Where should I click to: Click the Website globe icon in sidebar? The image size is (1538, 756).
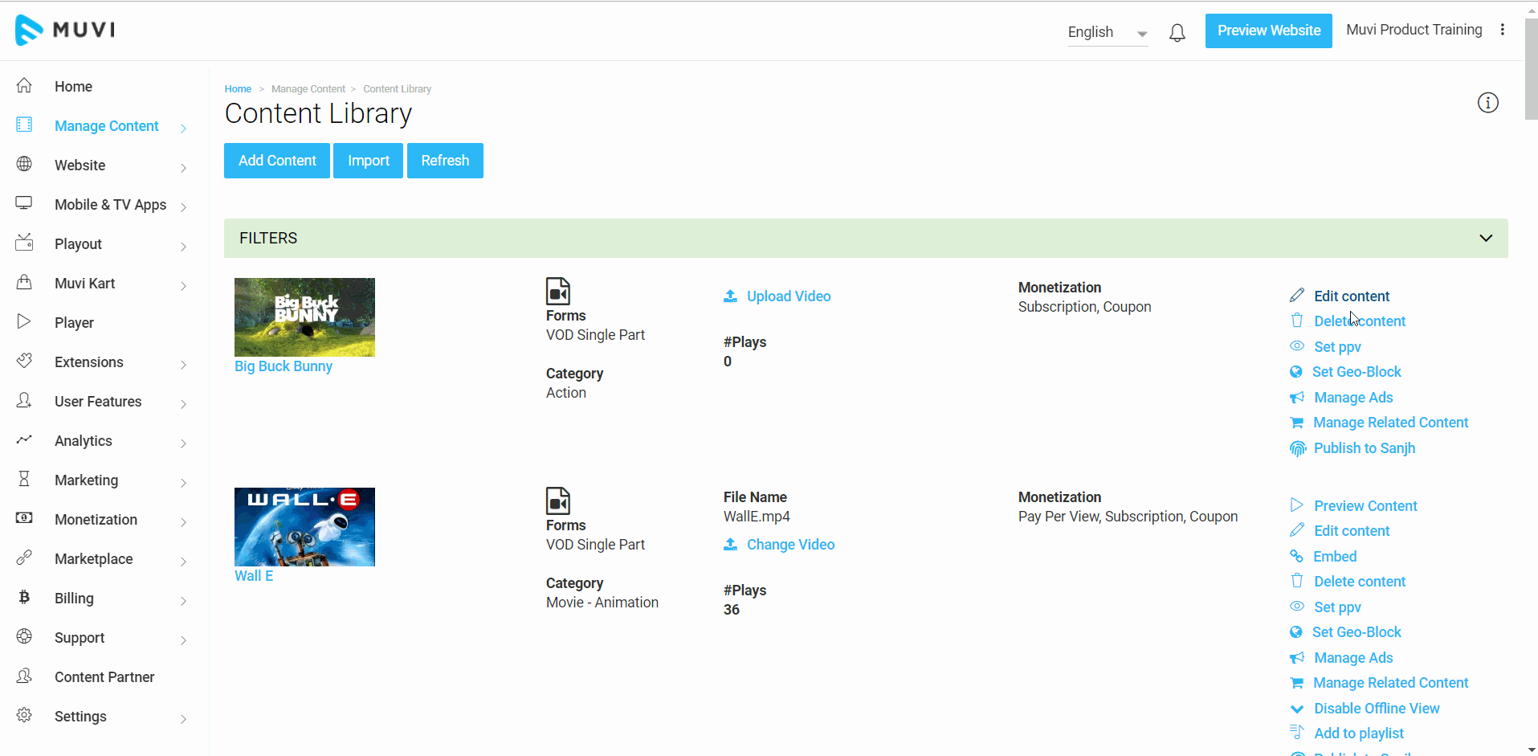[x=25, y=164]
